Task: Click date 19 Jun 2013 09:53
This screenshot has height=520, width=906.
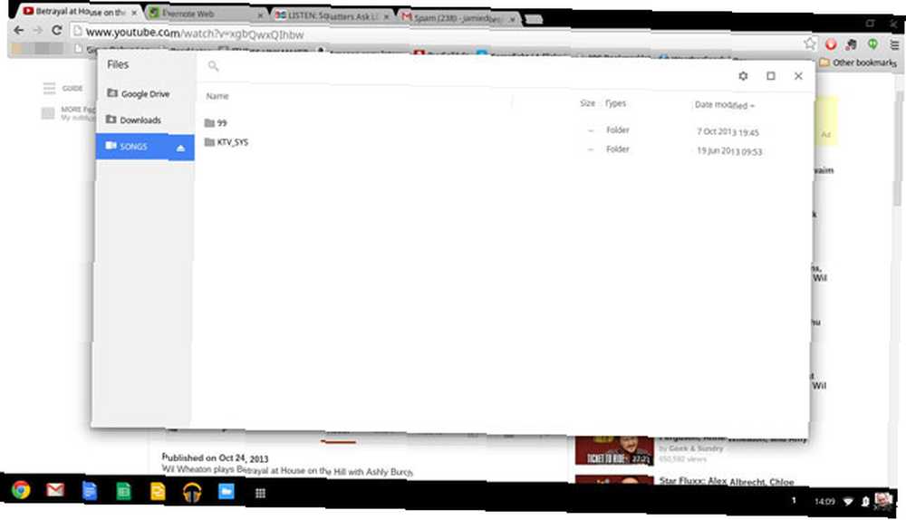Action: pyautogui.click(x=729, y=151)
